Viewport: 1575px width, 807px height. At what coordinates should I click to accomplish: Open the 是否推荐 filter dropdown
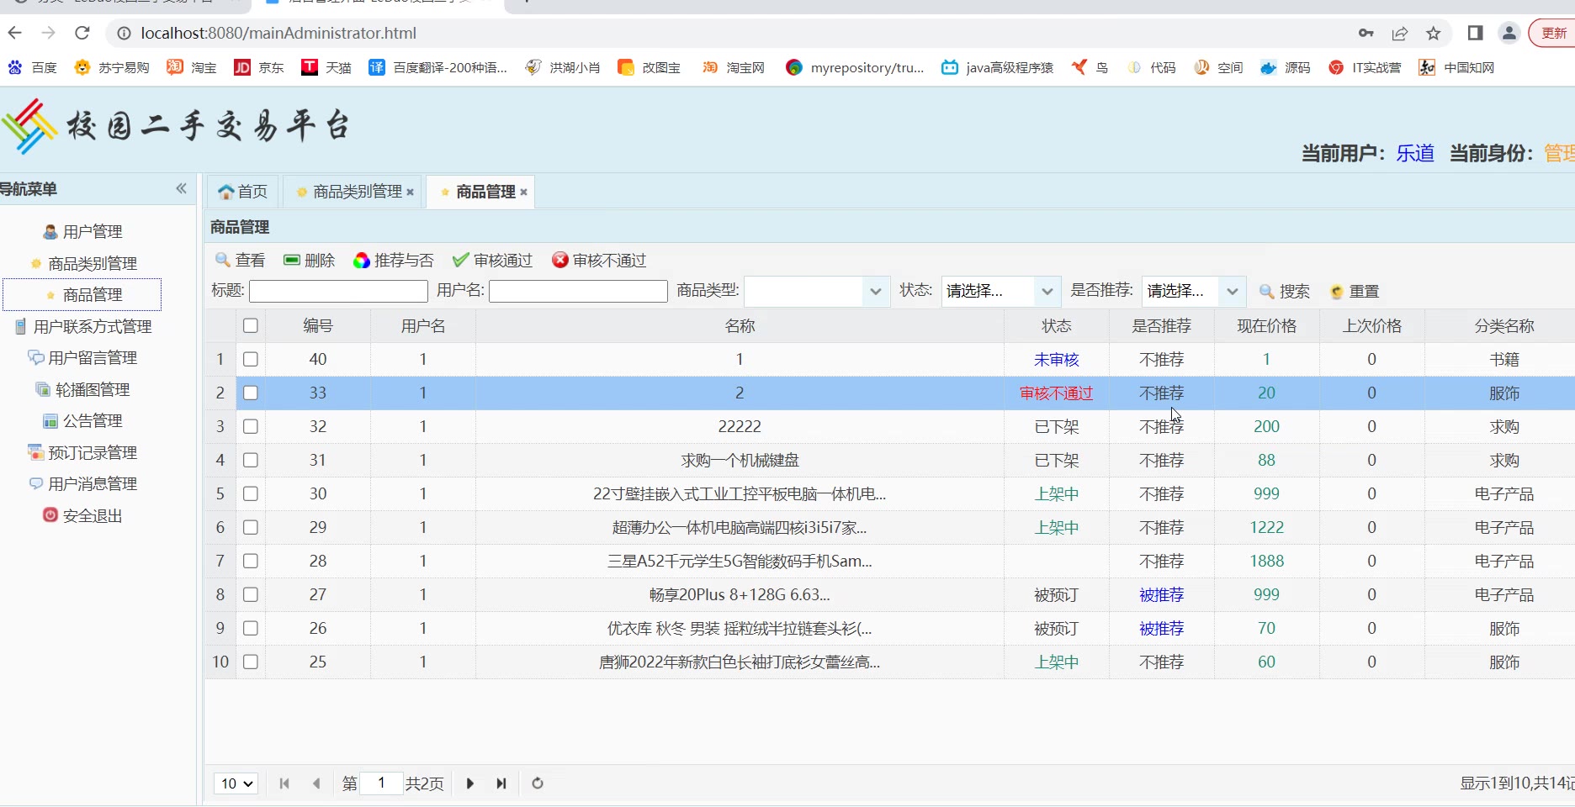[1232, 292]
